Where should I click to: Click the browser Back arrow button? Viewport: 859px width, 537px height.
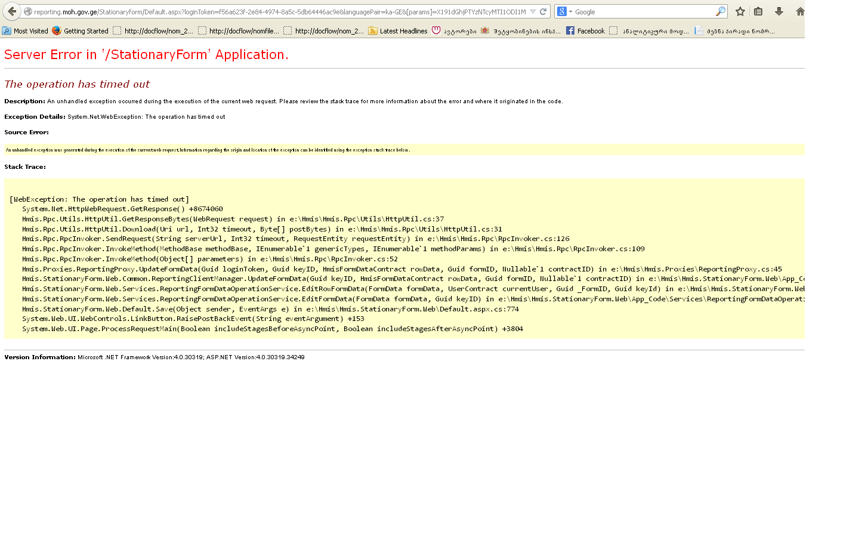[x=12, y=11]
